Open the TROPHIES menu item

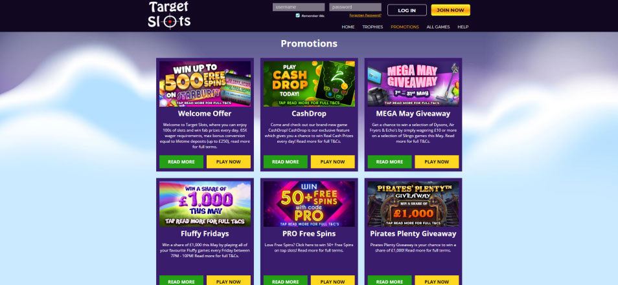coord(372,27)
